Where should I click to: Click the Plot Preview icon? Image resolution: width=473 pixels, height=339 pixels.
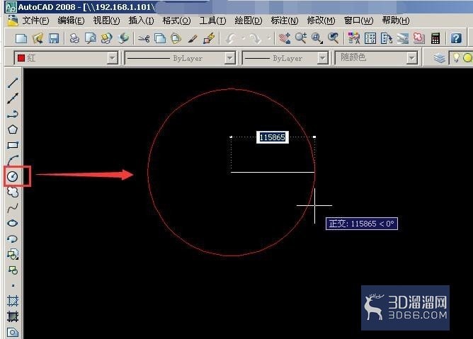click(x=90, y=38)
